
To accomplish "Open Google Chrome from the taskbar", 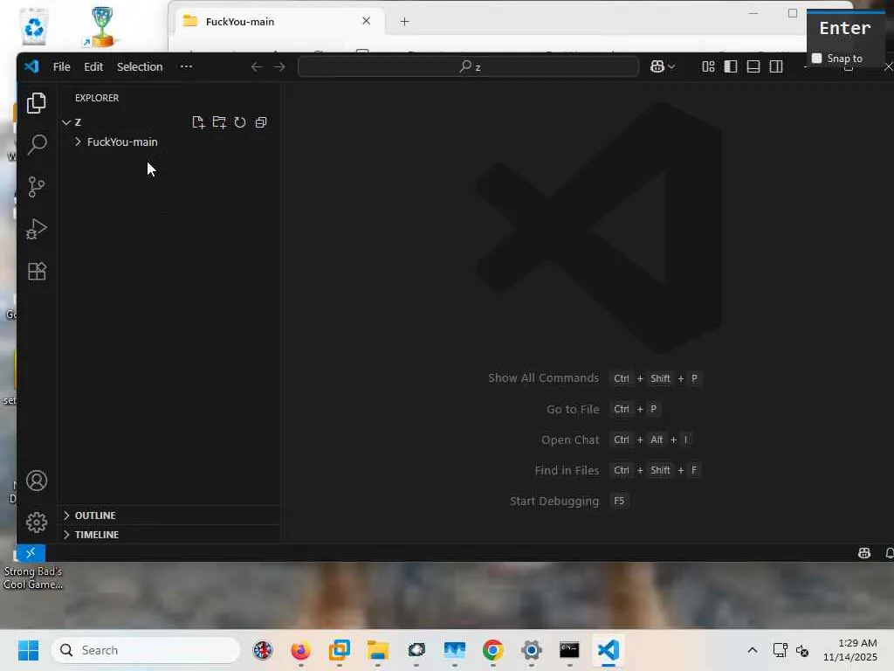I will click(x=492, y=650).
